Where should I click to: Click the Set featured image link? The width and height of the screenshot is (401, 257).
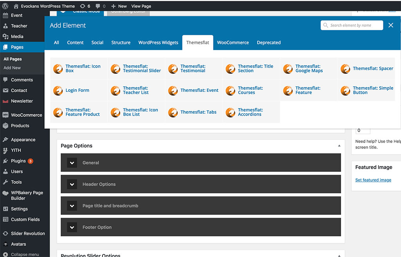[373, 180]
